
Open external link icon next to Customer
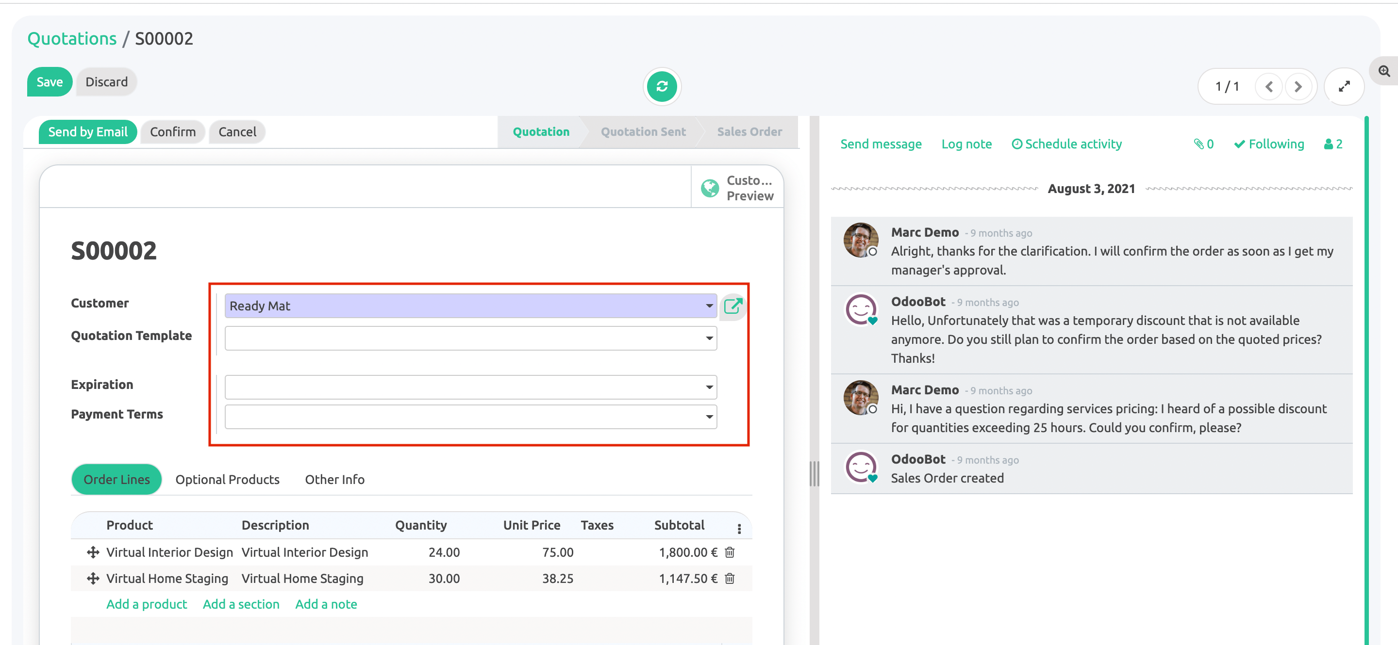[732, 306]
